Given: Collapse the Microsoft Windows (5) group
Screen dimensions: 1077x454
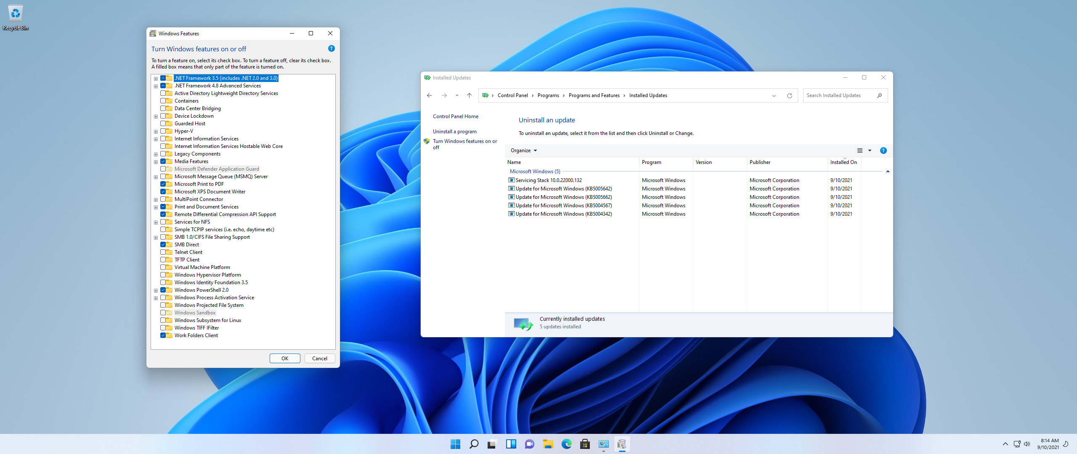Looking at the screenshot, I should point(888,172).
